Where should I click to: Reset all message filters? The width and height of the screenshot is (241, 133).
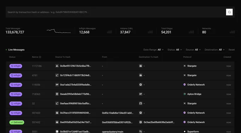point(231,50)
